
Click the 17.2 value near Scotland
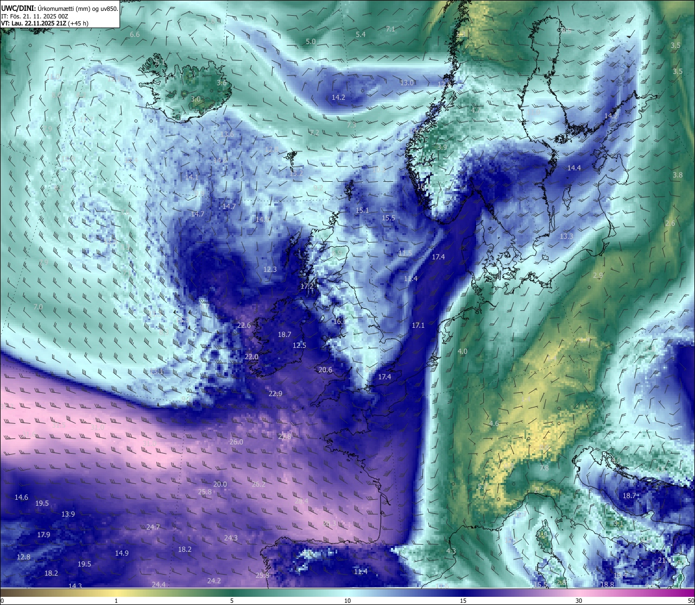tap(307, 286)
